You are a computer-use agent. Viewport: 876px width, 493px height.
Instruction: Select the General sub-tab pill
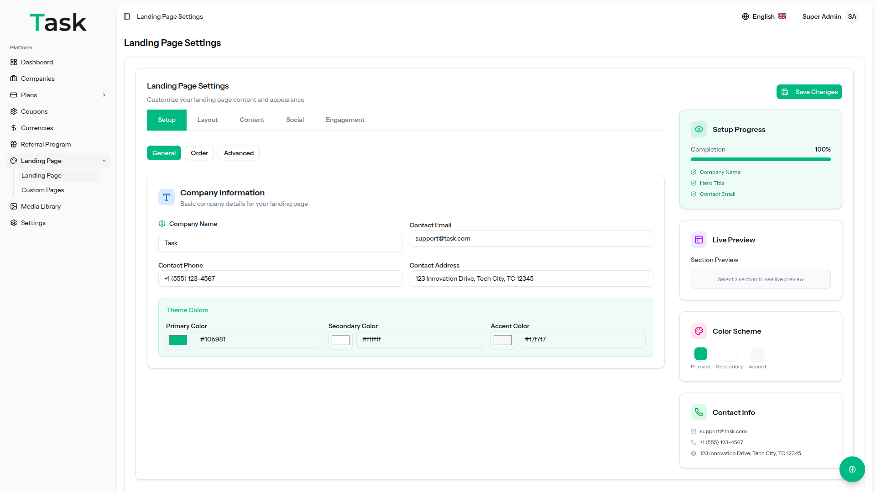(164, 153)
